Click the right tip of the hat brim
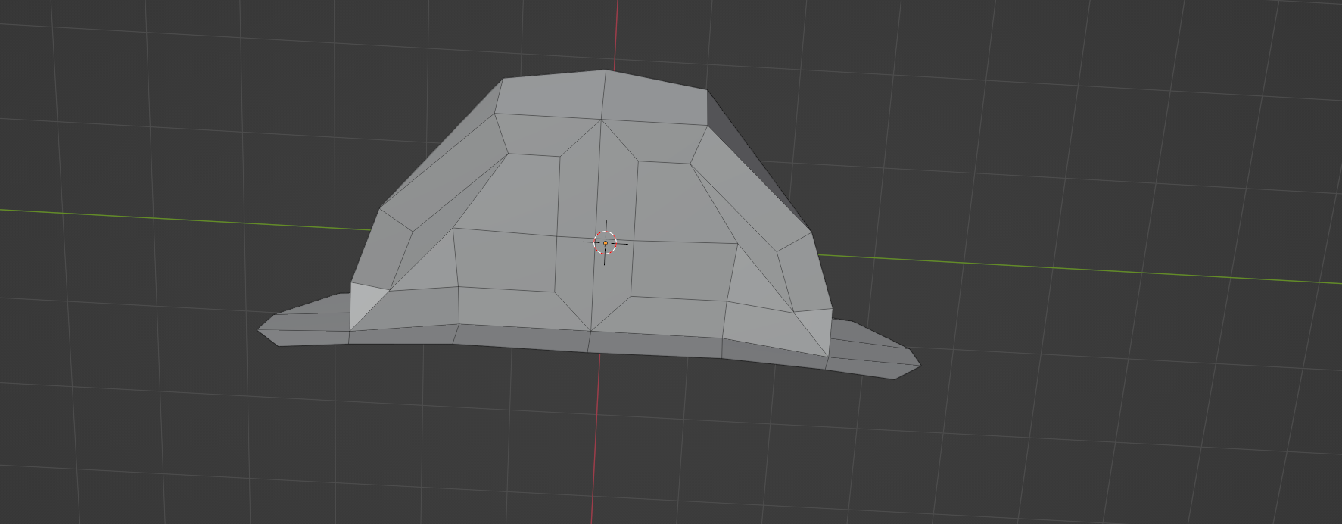 [x=918, y=366]
